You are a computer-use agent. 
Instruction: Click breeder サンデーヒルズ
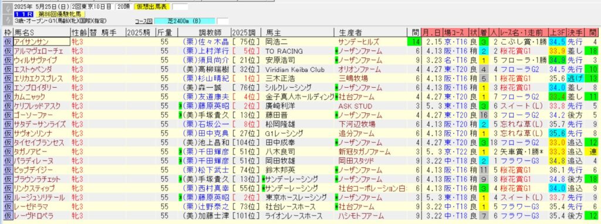tap(359, 42)
